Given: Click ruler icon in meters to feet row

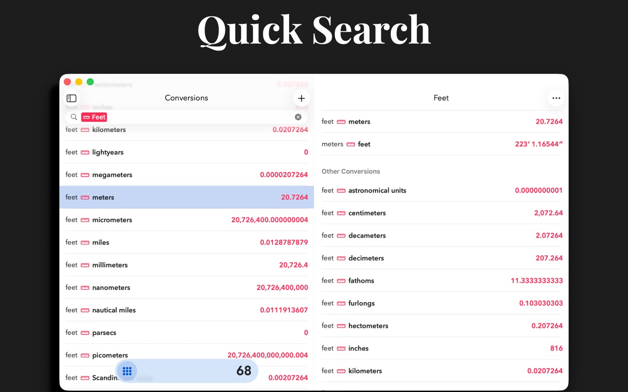Looking at the screenshot, I should (351, 144).
